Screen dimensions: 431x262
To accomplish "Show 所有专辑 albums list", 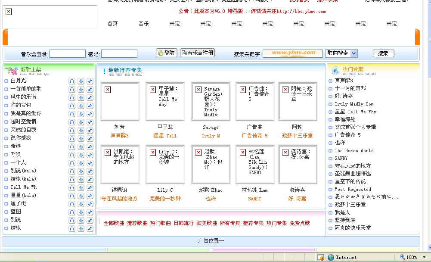I will (x=230, y=223).
